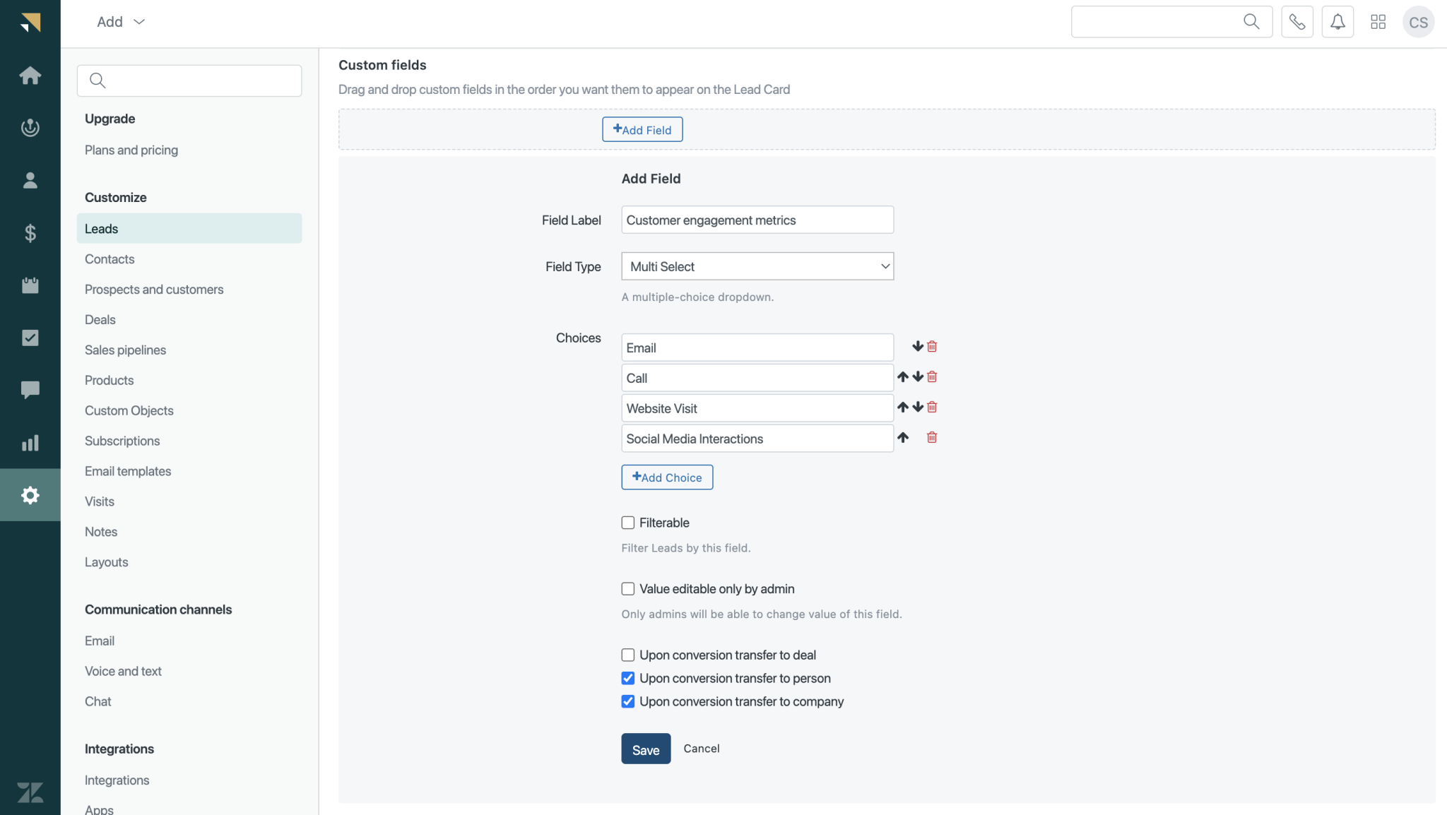Select the deals dollar icon
The height and width of the screenshot is (815, 1447).
30,233
